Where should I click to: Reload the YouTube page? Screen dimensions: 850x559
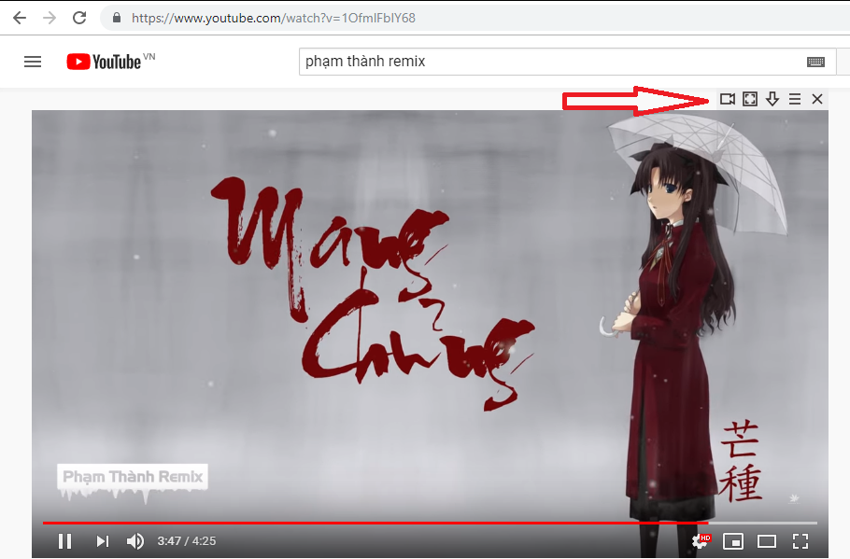tap(79, 18)
